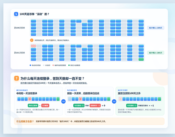Click the 旧登录日 -1 red badge

(x=95, y=105)
